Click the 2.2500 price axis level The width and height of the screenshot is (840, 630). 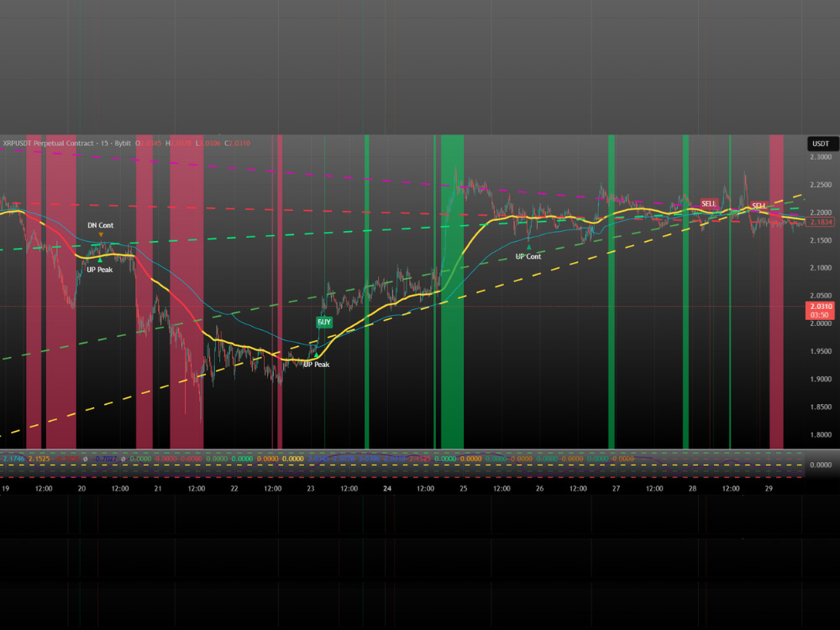pyautogui.click(x=821, y=185)
